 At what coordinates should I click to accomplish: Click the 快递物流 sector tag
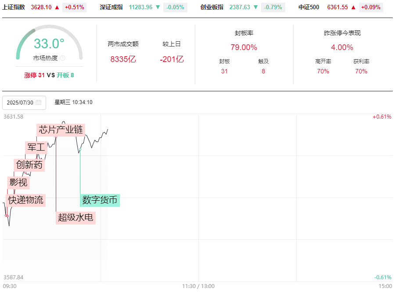click(26, 200)
